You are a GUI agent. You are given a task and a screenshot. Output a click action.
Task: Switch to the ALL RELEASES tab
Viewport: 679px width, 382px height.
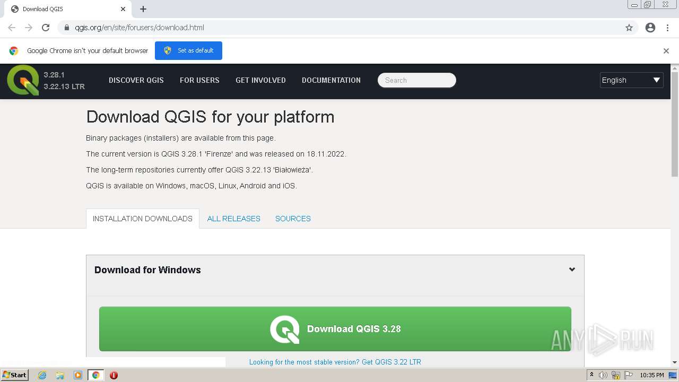pos(234,219)
